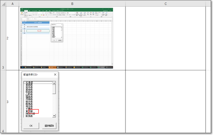Select column A header
Viewport: 213px width, 135px height.
tap(12, 3)
